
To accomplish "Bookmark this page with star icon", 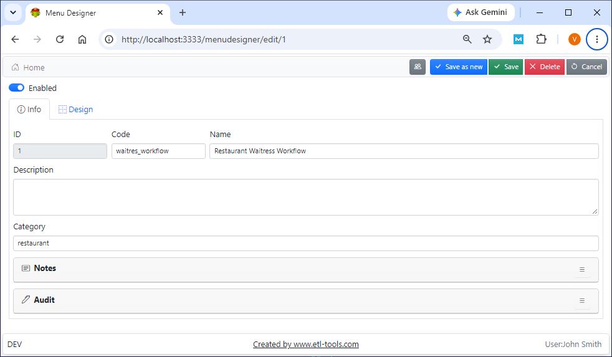I will (487, 39).
